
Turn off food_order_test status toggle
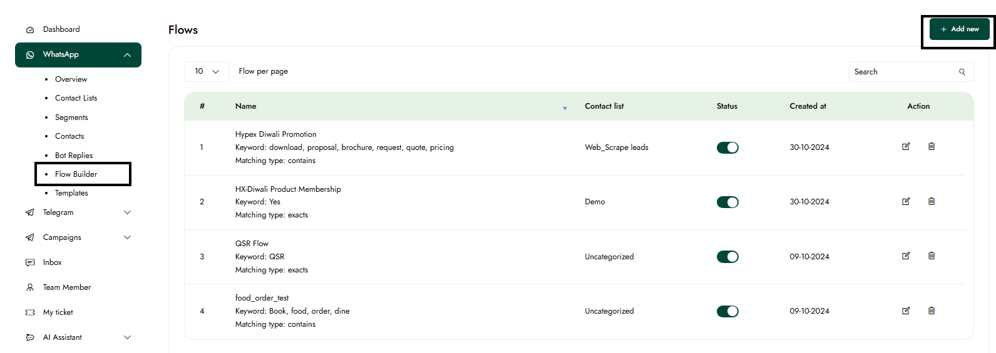point(727,311)
